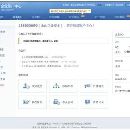Open 消息记录 chat clock icon

87,102
